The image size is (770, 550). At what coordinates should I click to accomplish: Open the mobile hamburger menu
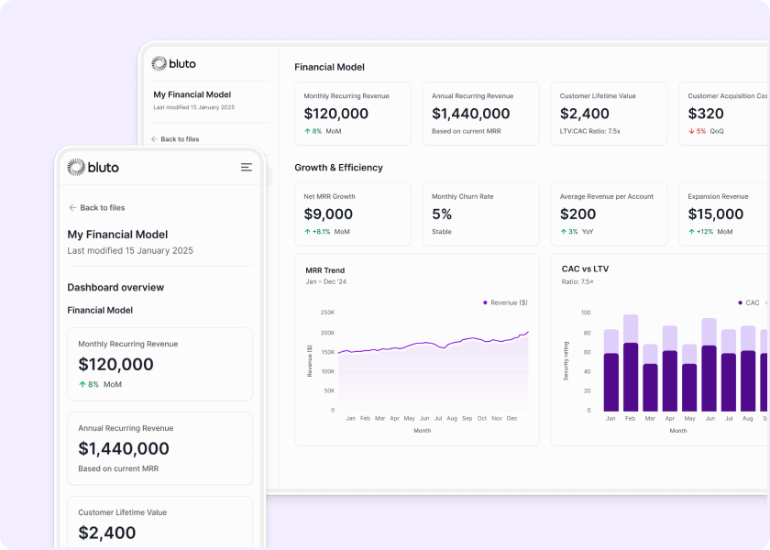246,167
